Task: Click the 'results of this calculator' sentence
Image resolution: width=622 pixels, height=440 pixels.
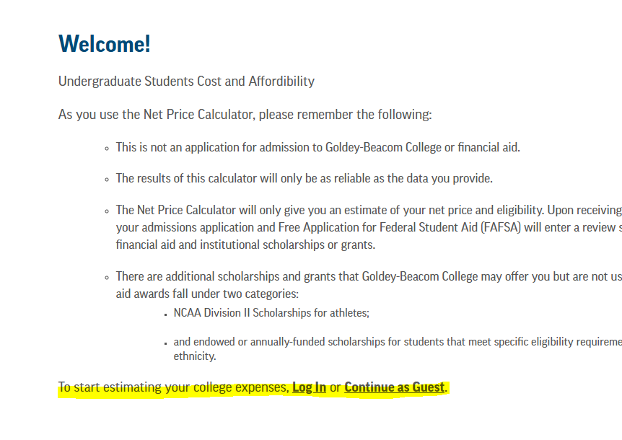Action: [305, 178]
